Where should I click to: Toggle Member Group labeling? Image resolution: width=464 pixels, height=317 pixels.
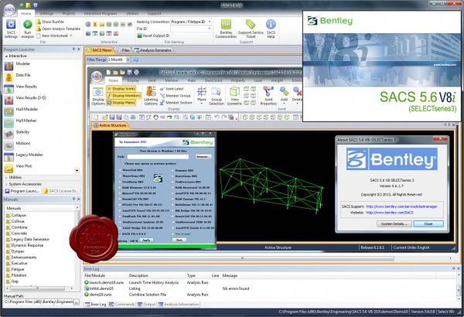[x=176, y=96]
